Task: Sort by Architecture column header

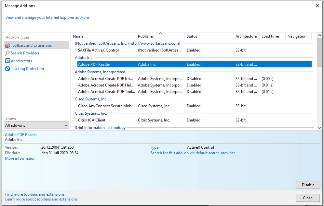Action: coord(246,36)
